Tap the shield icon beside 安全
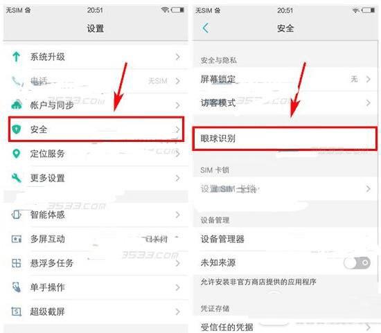 (x=17, y=129)
